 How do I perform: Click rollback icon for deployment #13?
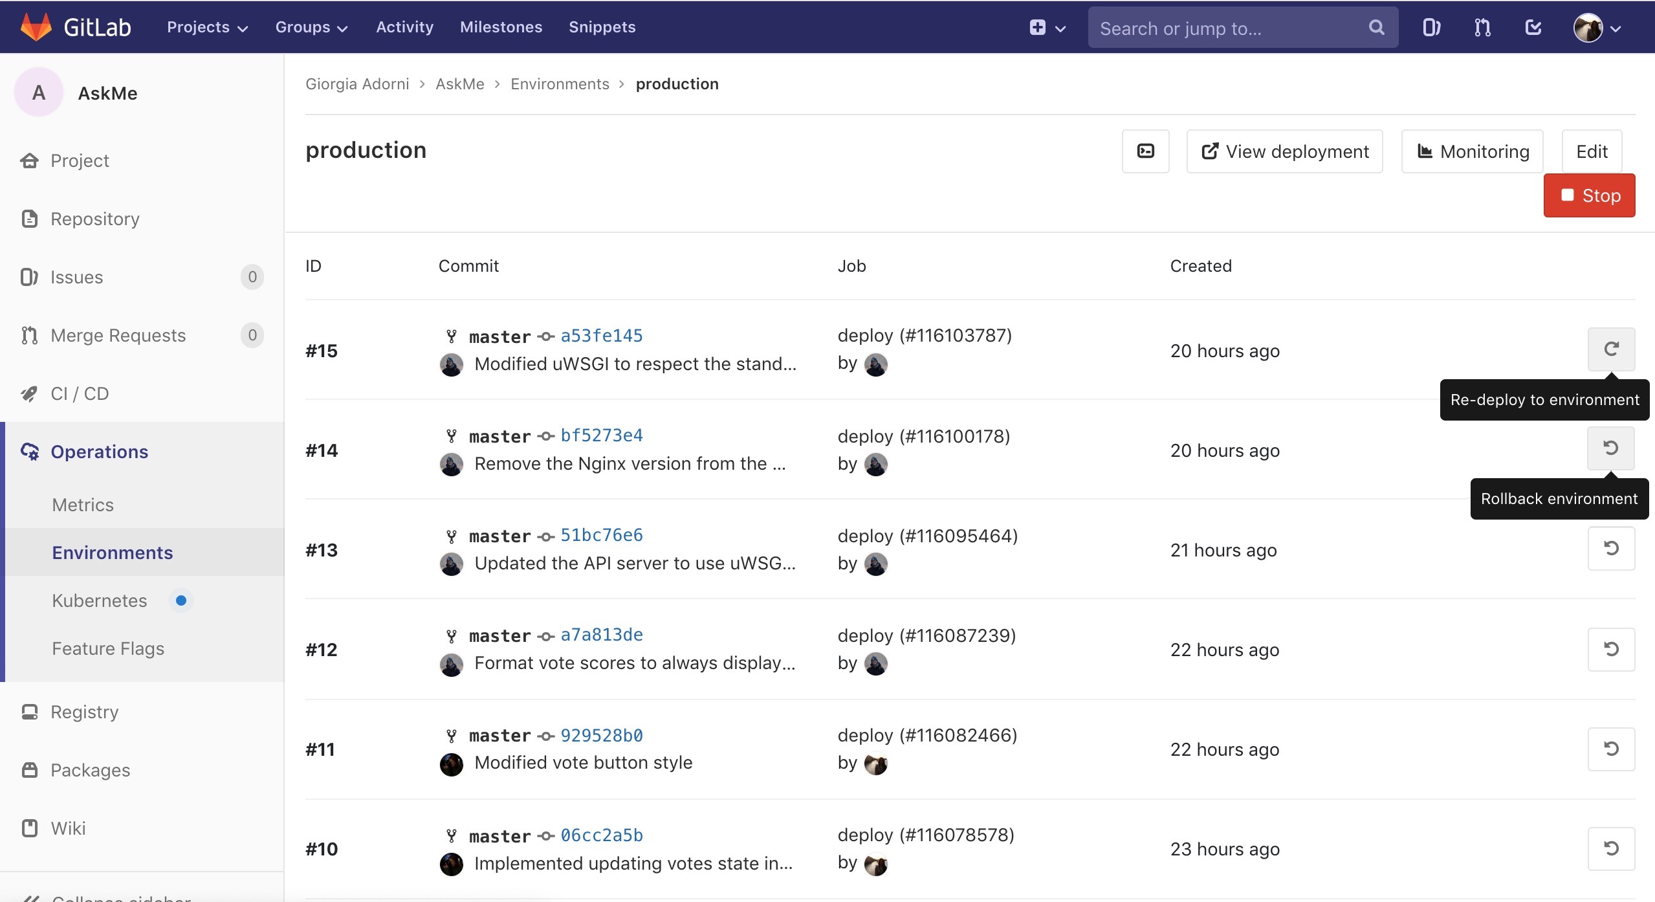click(1611, 549)
